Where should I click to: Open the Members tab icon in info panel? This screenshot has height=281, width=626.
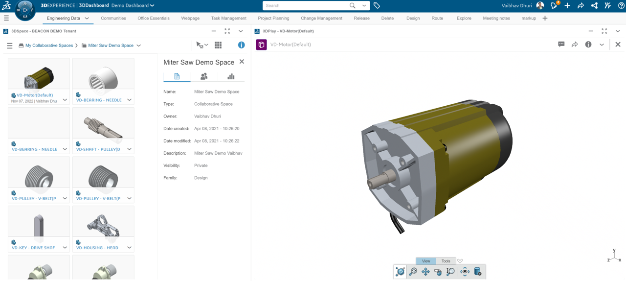pos(204,76)
